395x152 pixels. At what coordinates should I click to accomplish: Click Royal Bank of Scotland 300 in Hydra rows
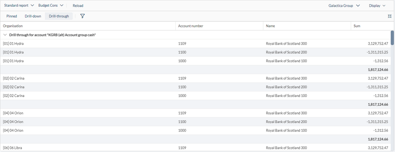tap(286, 44)
